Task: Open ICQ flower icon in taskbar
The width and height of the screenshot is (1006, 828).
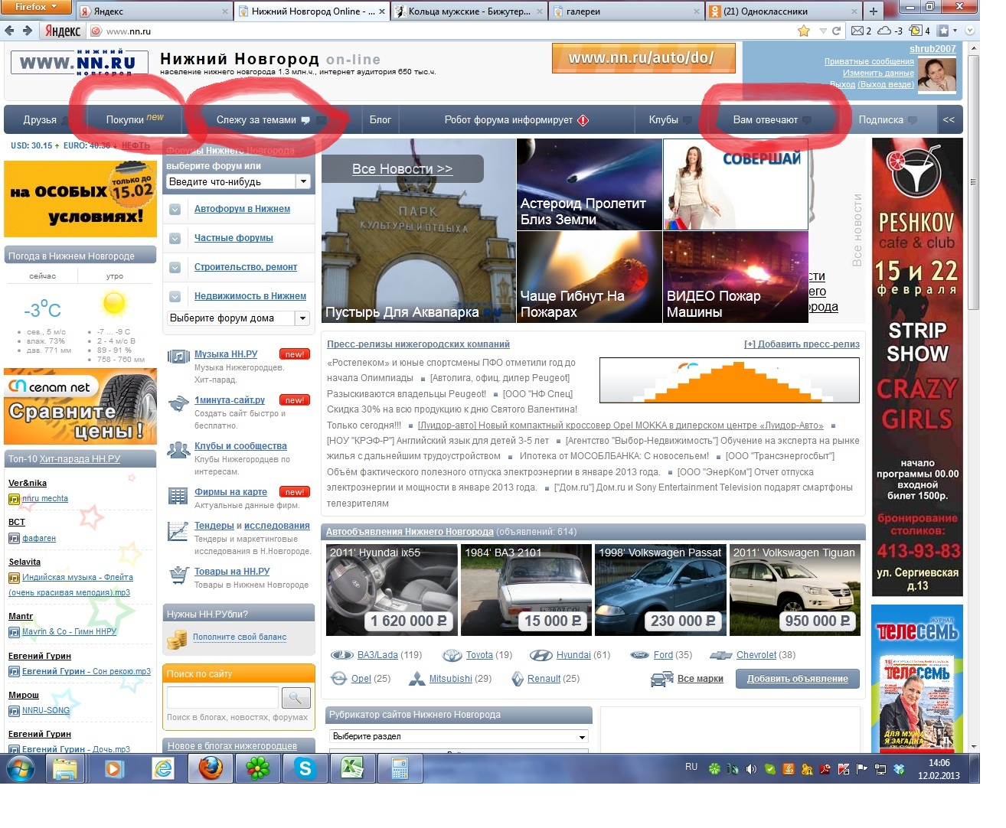Action: coord(258,768)
